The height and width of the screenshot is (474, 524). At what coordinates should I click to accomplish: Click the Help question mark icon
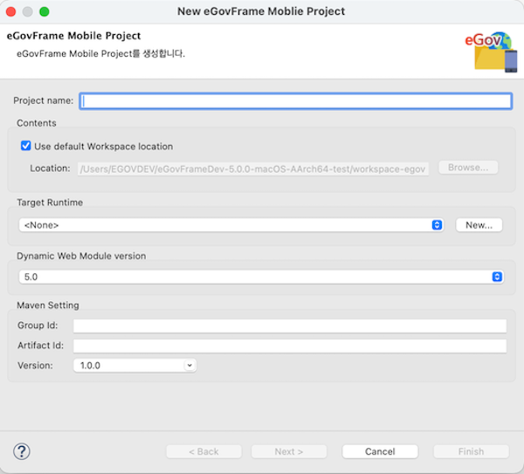coord(23,451)
